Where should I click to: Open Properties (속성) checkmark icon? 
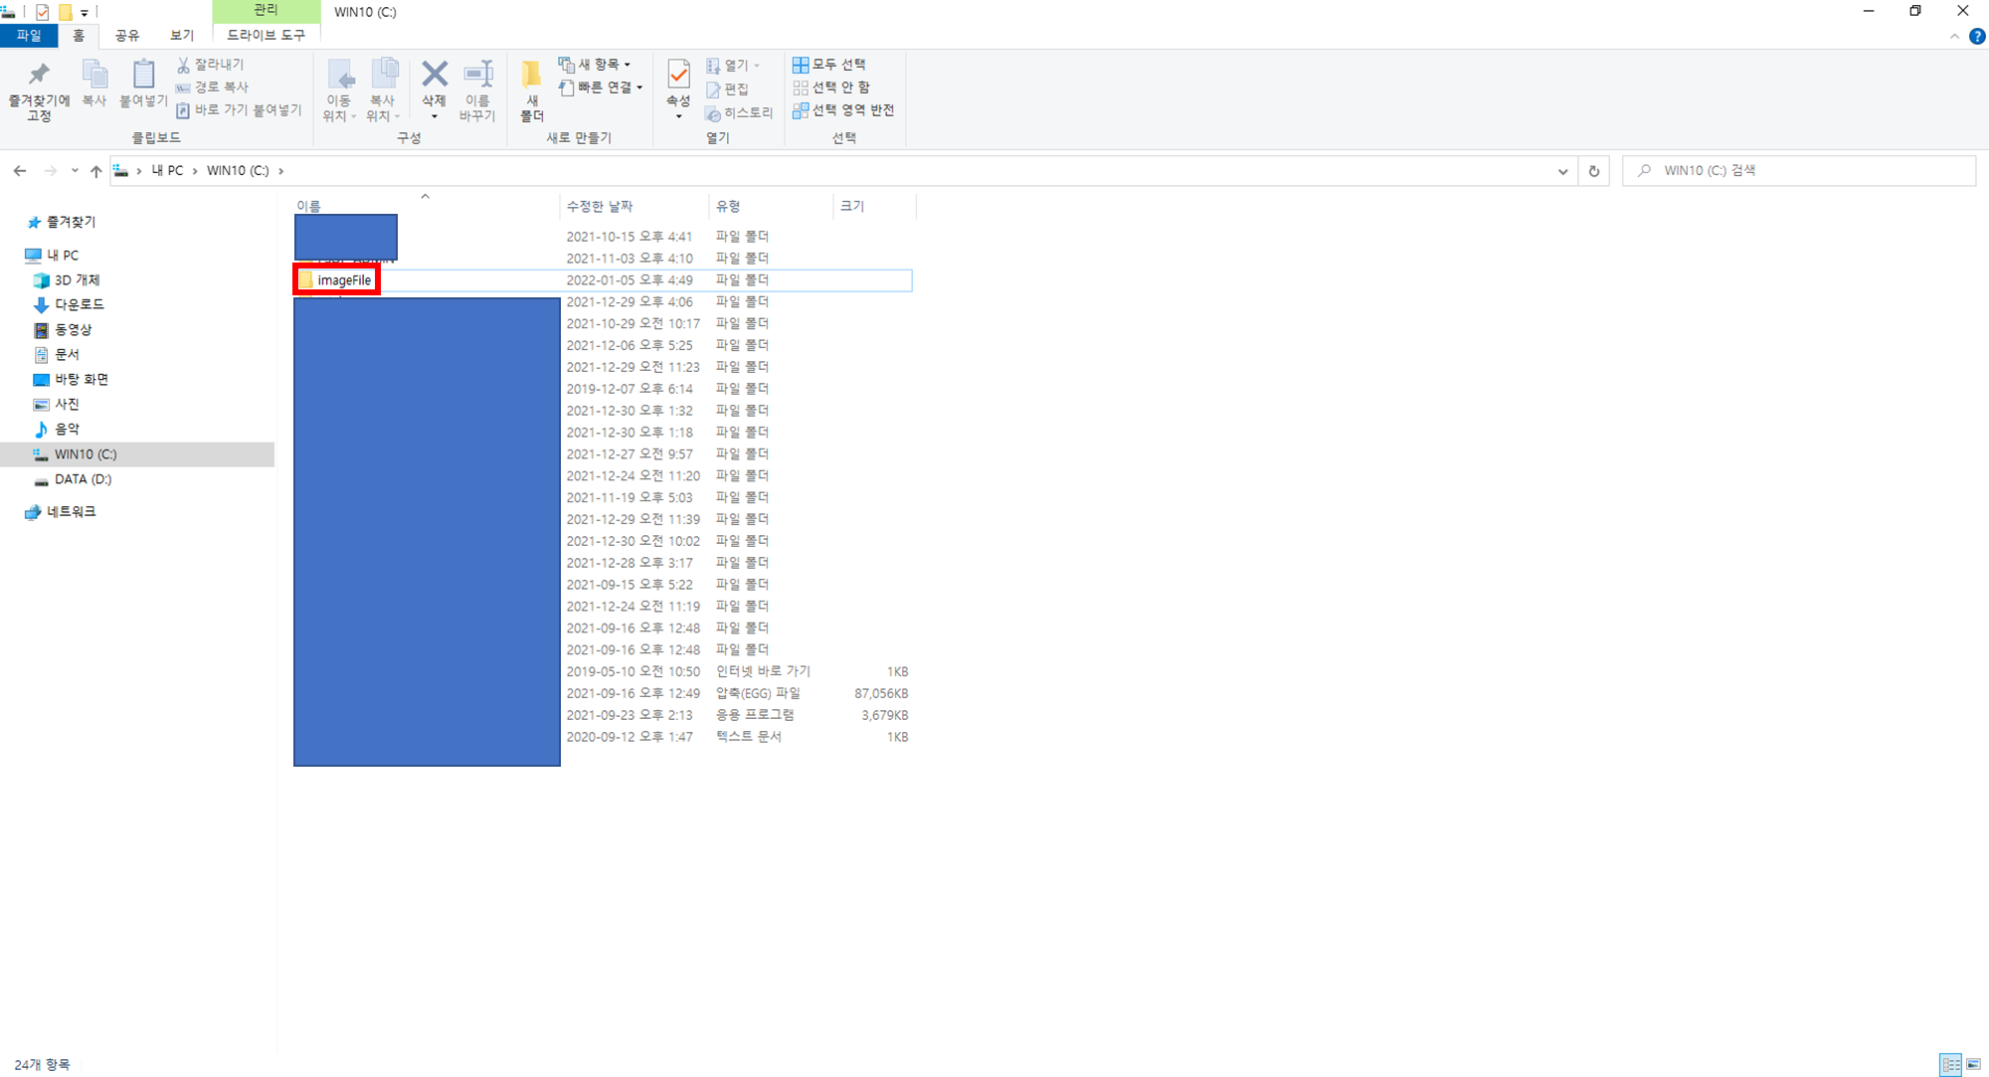point(678,77)
